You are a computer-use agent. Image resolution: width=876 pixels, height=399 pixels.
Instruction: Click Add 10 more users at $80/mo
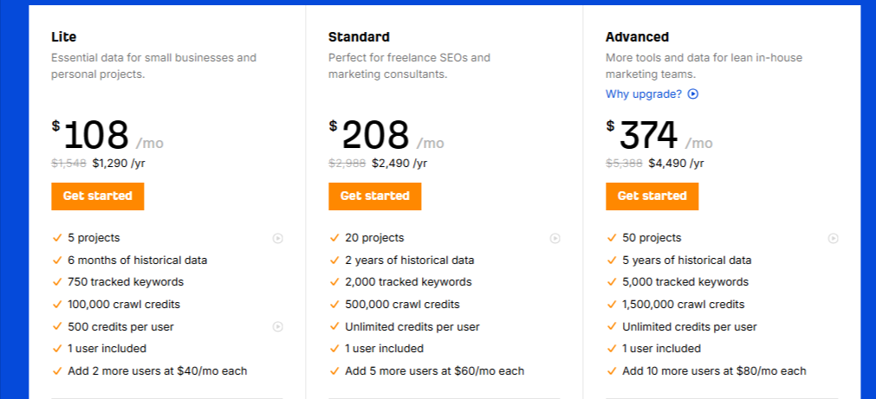[x=715, y=371]
